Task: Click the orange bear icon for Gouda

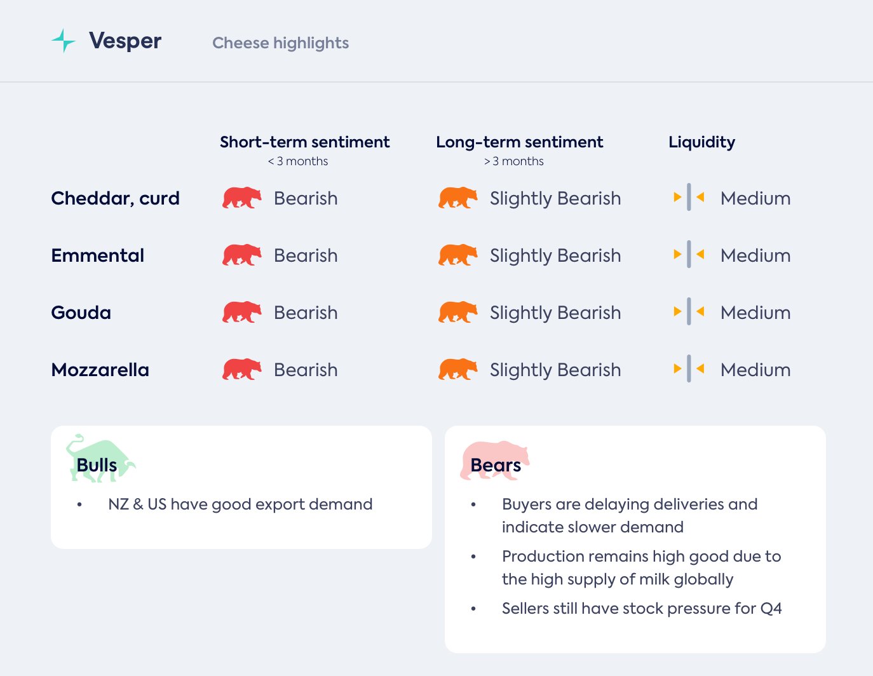Action: point(457,313)
